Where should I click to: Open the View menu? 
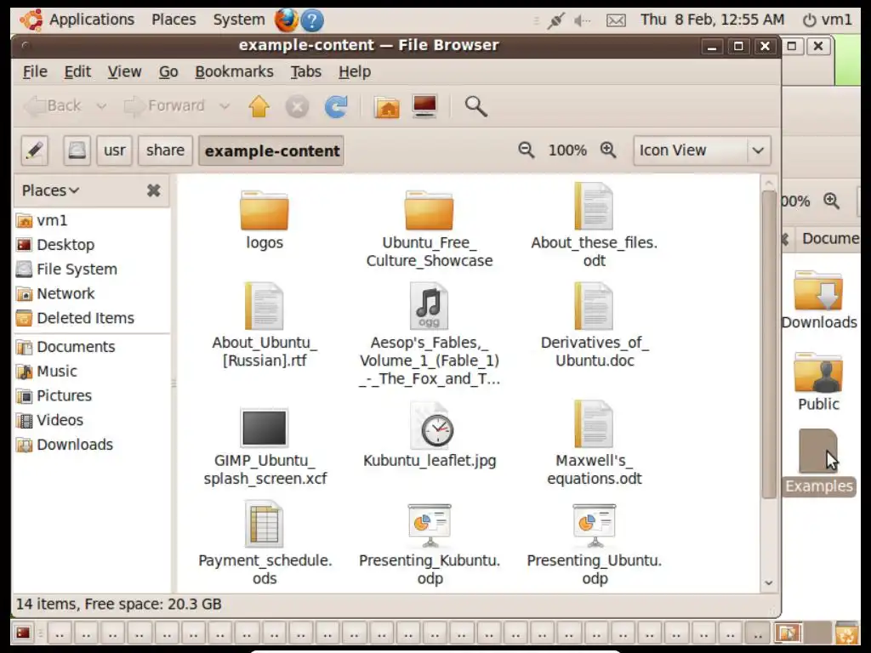click(124, 71)
